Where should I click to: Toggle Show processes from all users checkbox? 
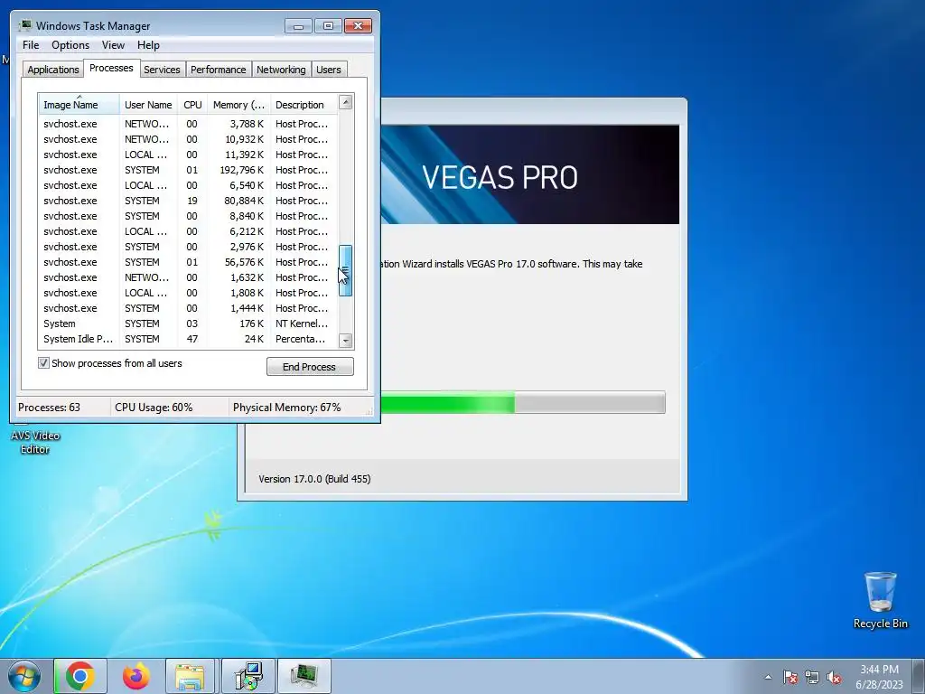(43, 363)
